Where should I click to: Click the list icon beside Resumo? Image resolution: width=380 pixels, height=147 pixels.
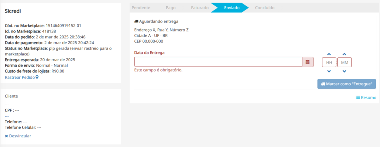(x=358, y=98)
